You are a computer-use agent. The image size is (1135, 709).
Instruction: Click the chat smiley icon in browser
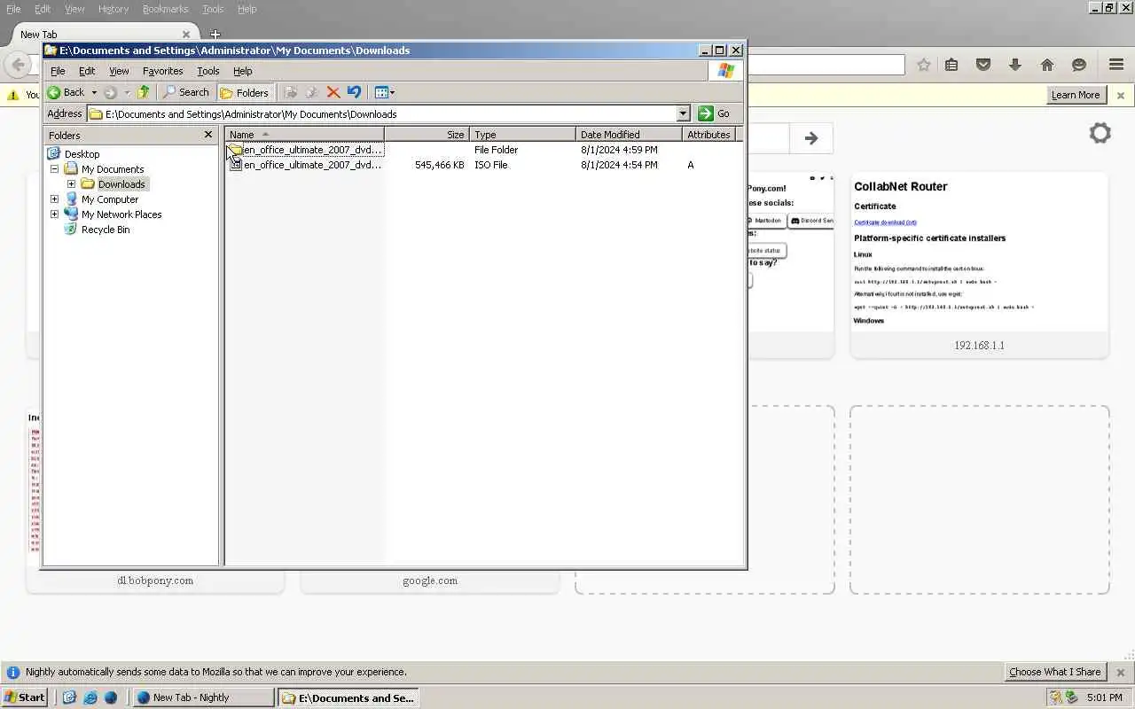click(1079, 65)
